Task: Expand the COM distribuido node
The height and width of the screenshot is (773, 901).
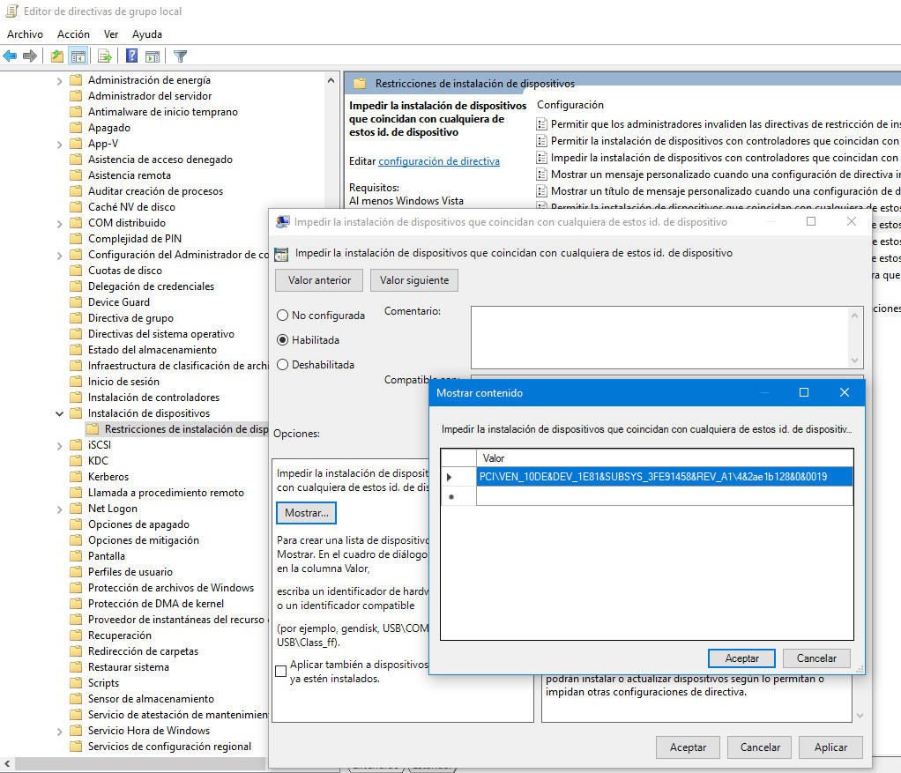Action: [59, 223]
